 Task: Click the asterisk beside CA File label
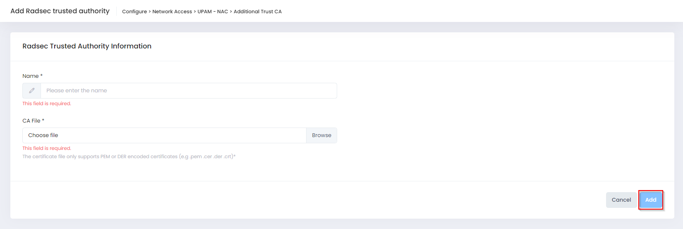[43, 121]
